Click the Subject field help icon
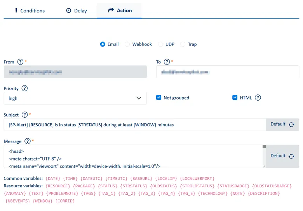 pyautogui.click(x=25, y=115)
